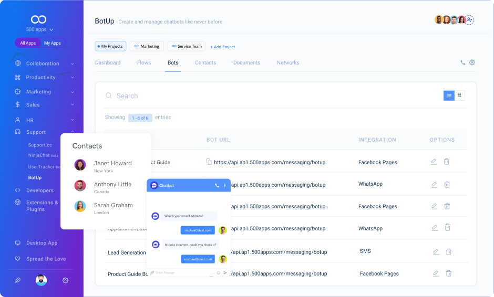Screen dimensions: 494x297
Task: Click the Search bots field
Action: coord(263,96)
